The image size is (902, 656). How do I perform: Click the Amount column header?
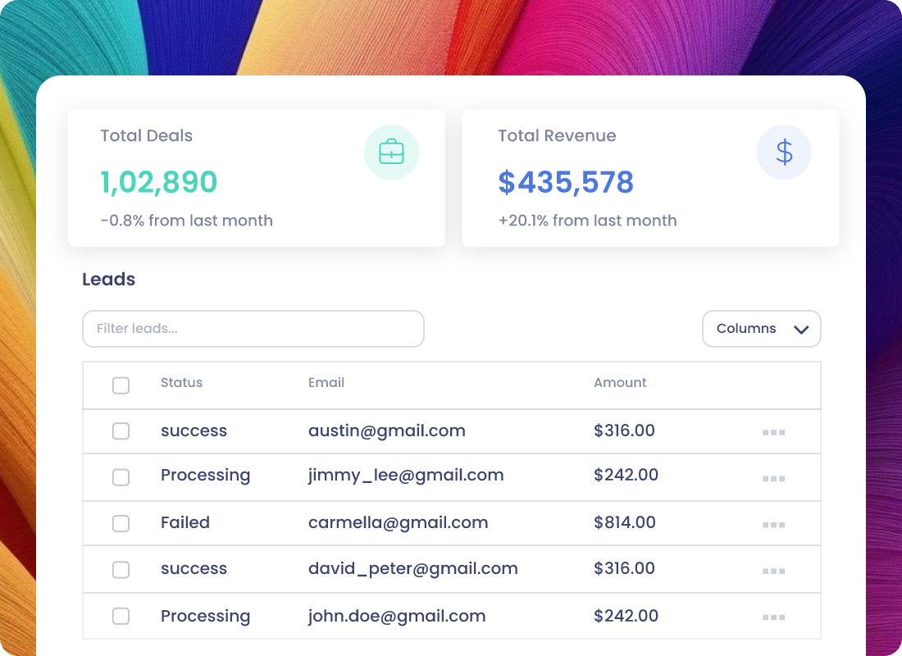620,383
